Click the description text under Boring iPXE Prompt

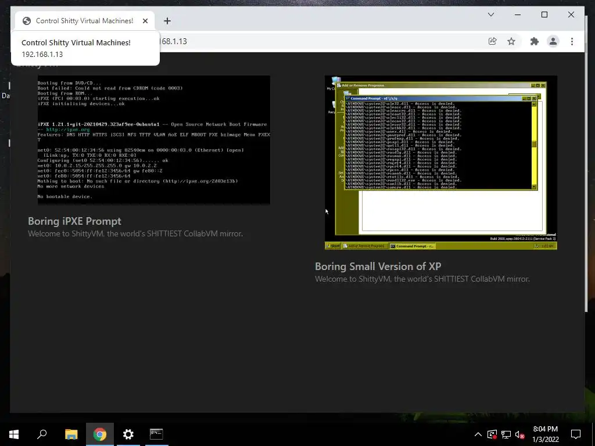135,233
